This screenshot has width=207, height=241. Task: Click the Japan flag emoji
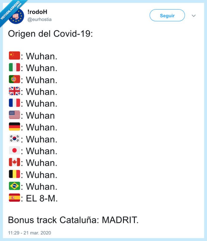coord(15,151)
